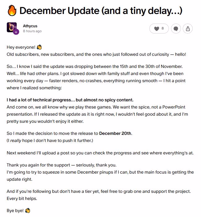Click the bold 'technical progress' sentence
Image resolution: width=201 pixels, height=217 pixels.
click(x=70, y=100)
